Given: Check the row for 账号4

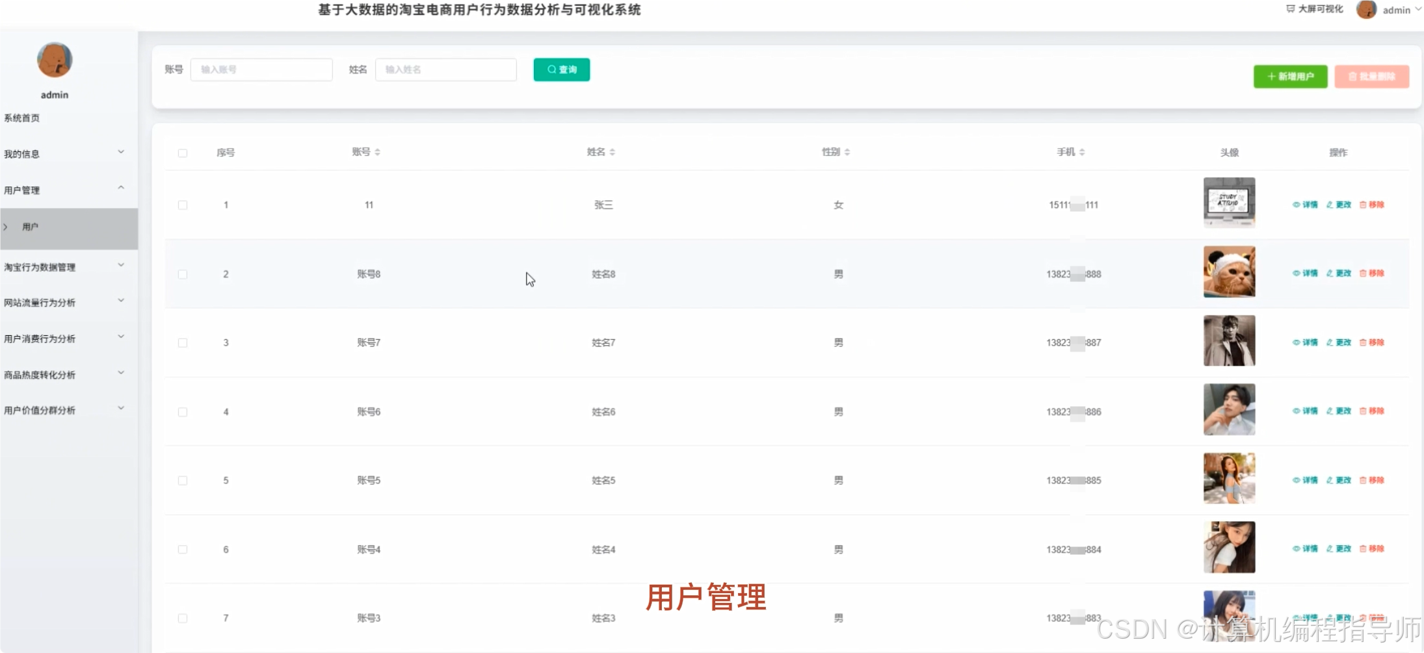Looking at the screenshot, I should tap(183, 550).
